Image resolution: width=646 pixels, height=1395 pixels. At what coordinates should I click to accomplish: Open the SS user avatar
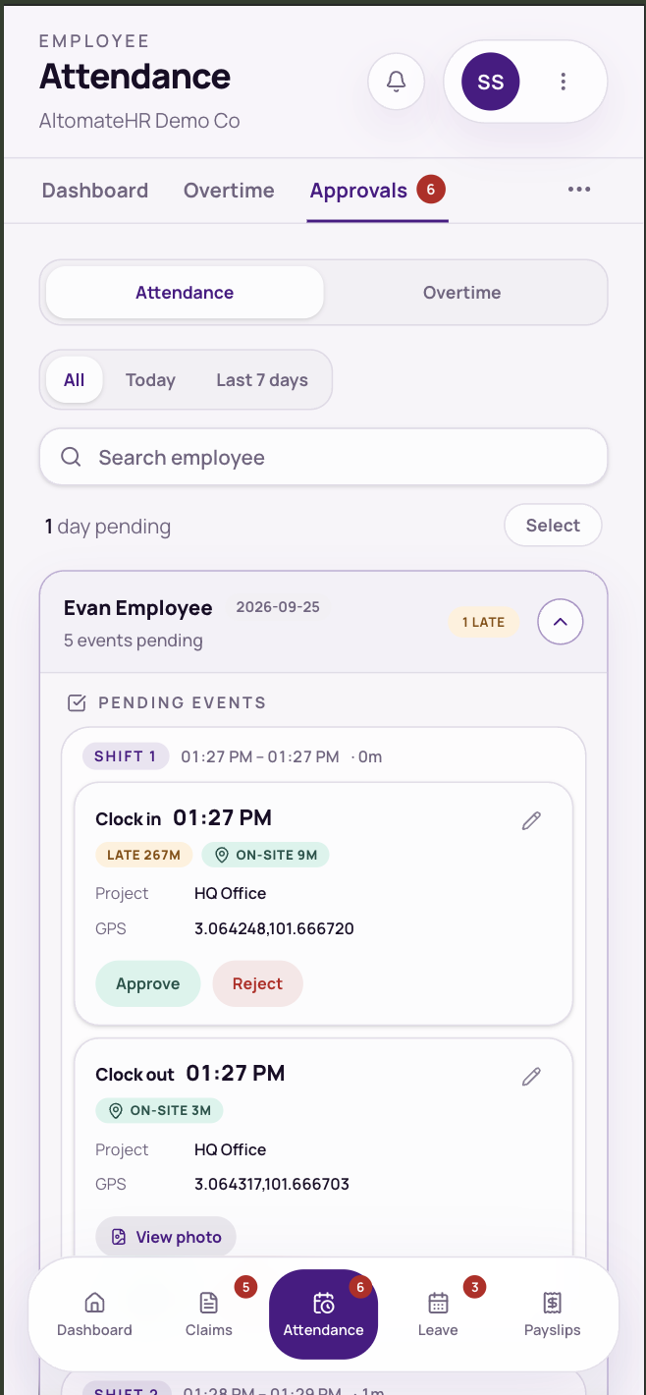(x=491, y=82)
